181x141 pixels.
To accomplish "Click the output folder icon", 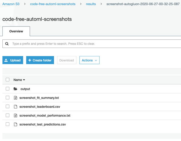I will click(15, 89).
